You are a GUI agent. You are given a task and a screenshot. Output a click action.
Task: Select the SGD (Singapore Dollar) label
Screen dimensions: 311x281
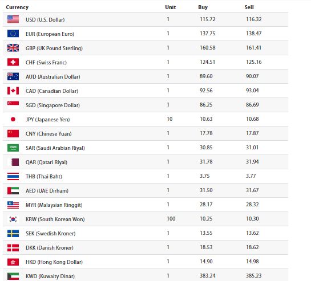pos(52,105)
